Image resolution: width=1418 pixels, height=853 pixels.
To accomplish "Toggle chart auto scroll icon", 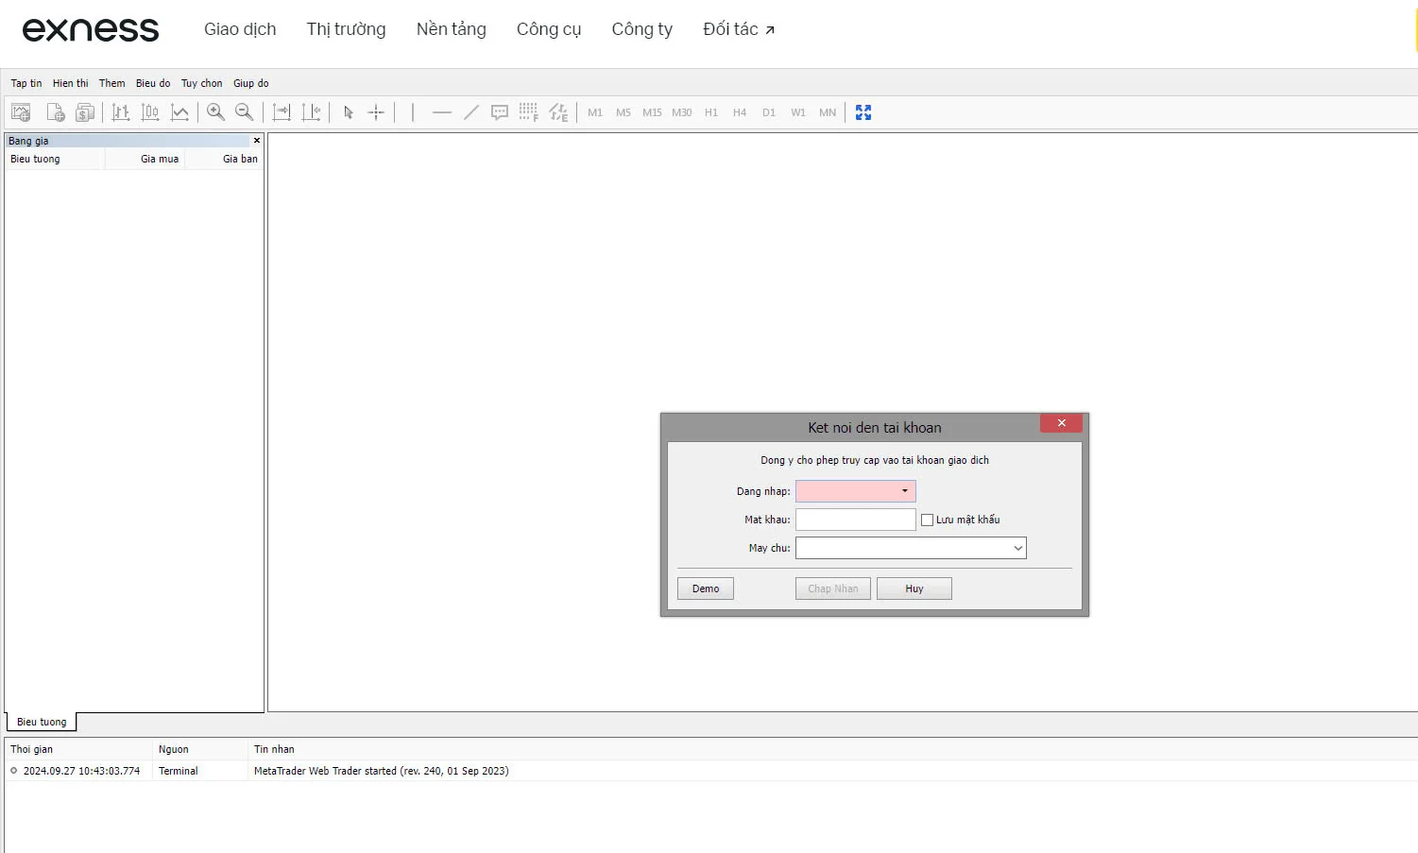I will 282,112.
